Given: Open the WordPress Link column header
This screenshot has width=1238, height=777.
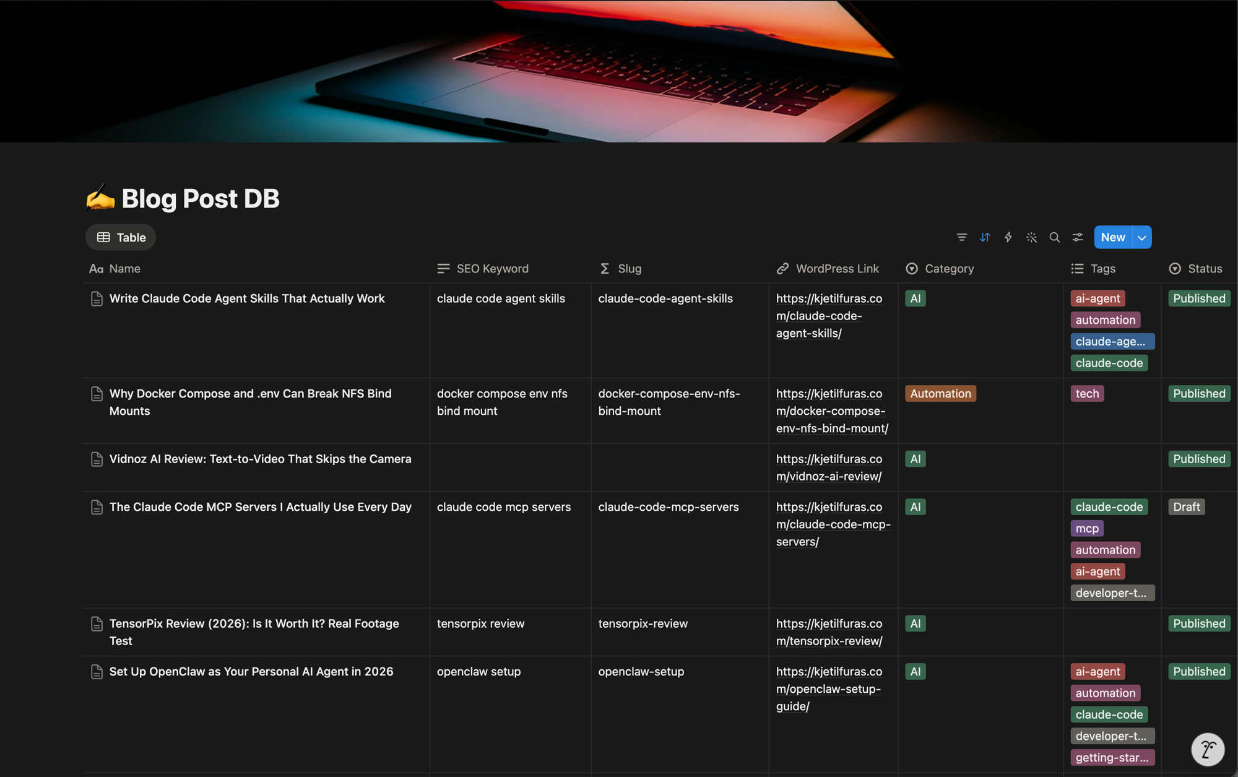Looking at the screenshot, I should (x=828, y=269).
